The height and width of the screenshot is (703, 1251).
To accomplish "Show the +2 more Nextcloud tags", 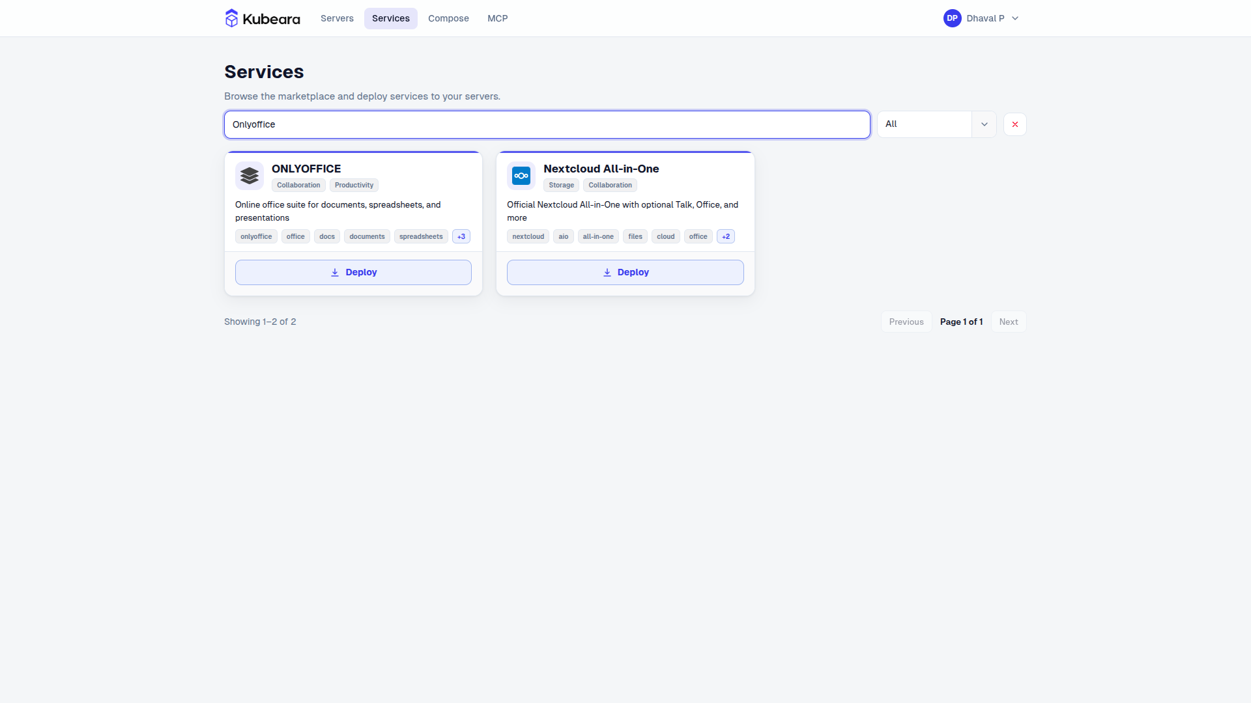I will (x=726, y=236).
